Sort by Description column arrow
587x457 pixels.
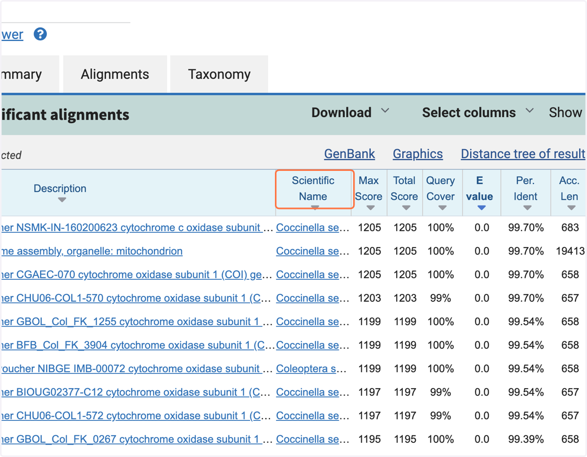pyautogui.click(x=62, y=200)
